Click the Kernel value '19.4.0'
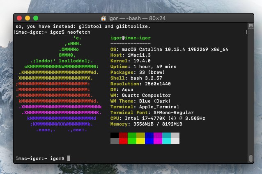Screen dimensions: 262x174 click(x=142, y=61)
